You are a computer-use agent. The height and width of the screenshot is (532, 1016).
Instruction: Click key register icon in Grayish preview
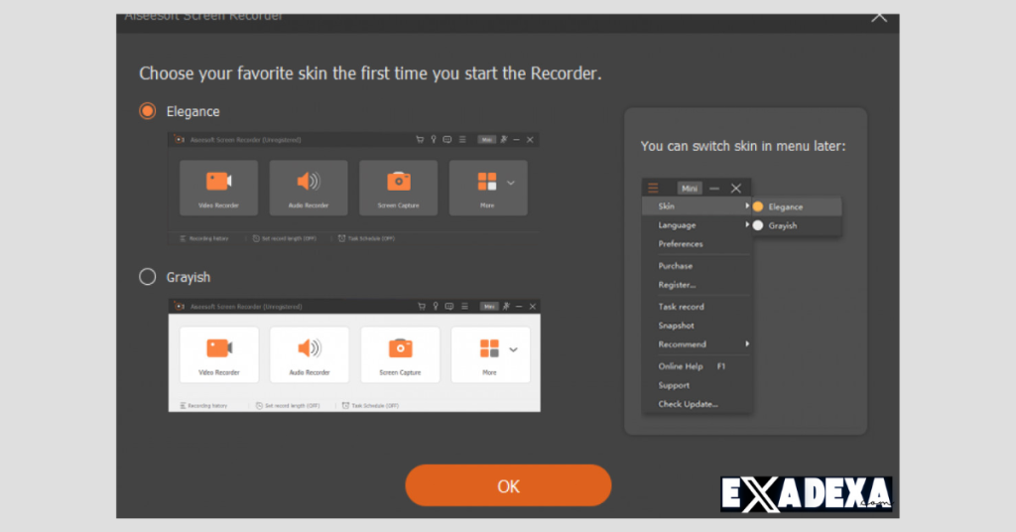[436, 307]
